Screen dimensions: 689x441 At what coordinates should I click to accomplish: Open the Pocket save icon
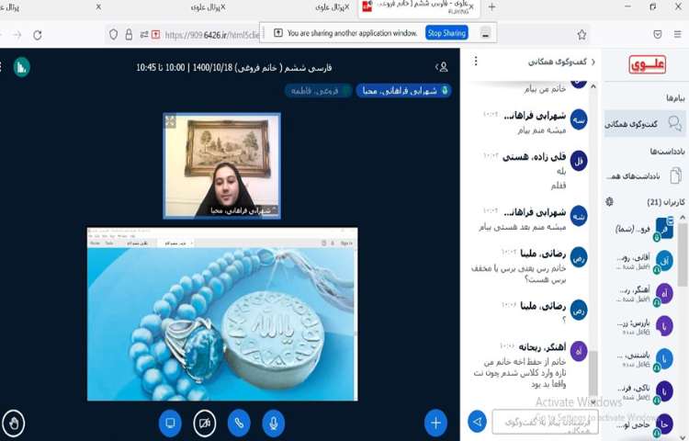click(x=658, y=34)
